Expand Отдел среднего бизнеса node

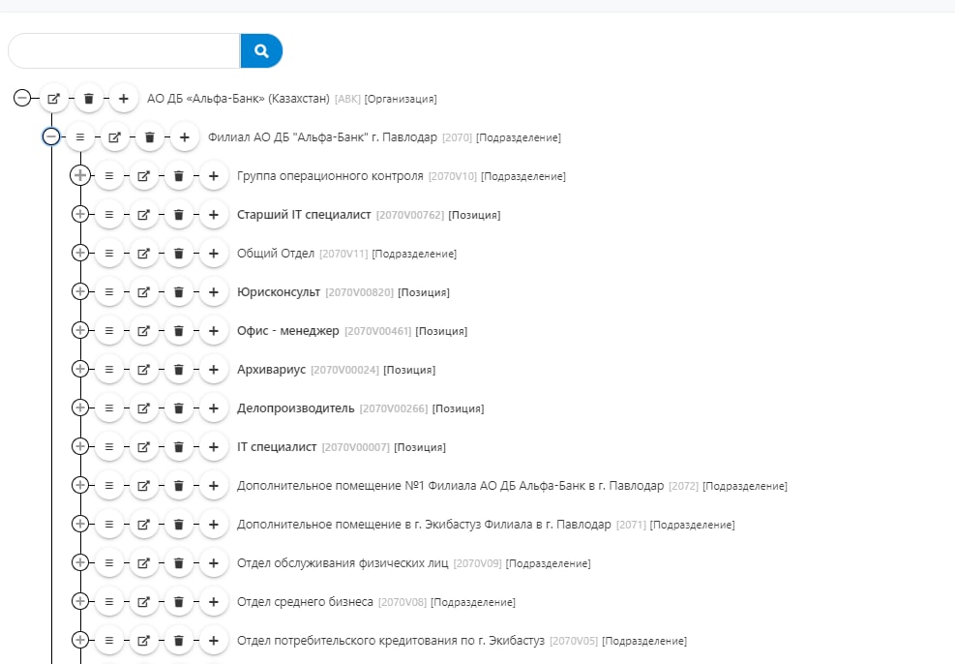[x=79, y=601]
